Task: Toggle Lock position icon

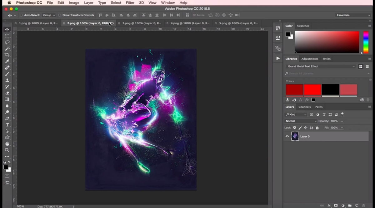Action: (x=306, y=128)
